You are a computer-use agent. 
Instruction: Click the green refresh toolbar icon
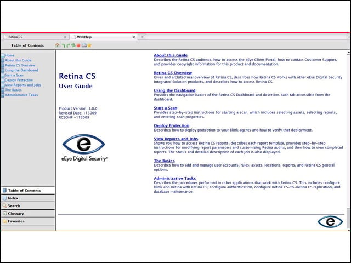[x=73, y=45]
